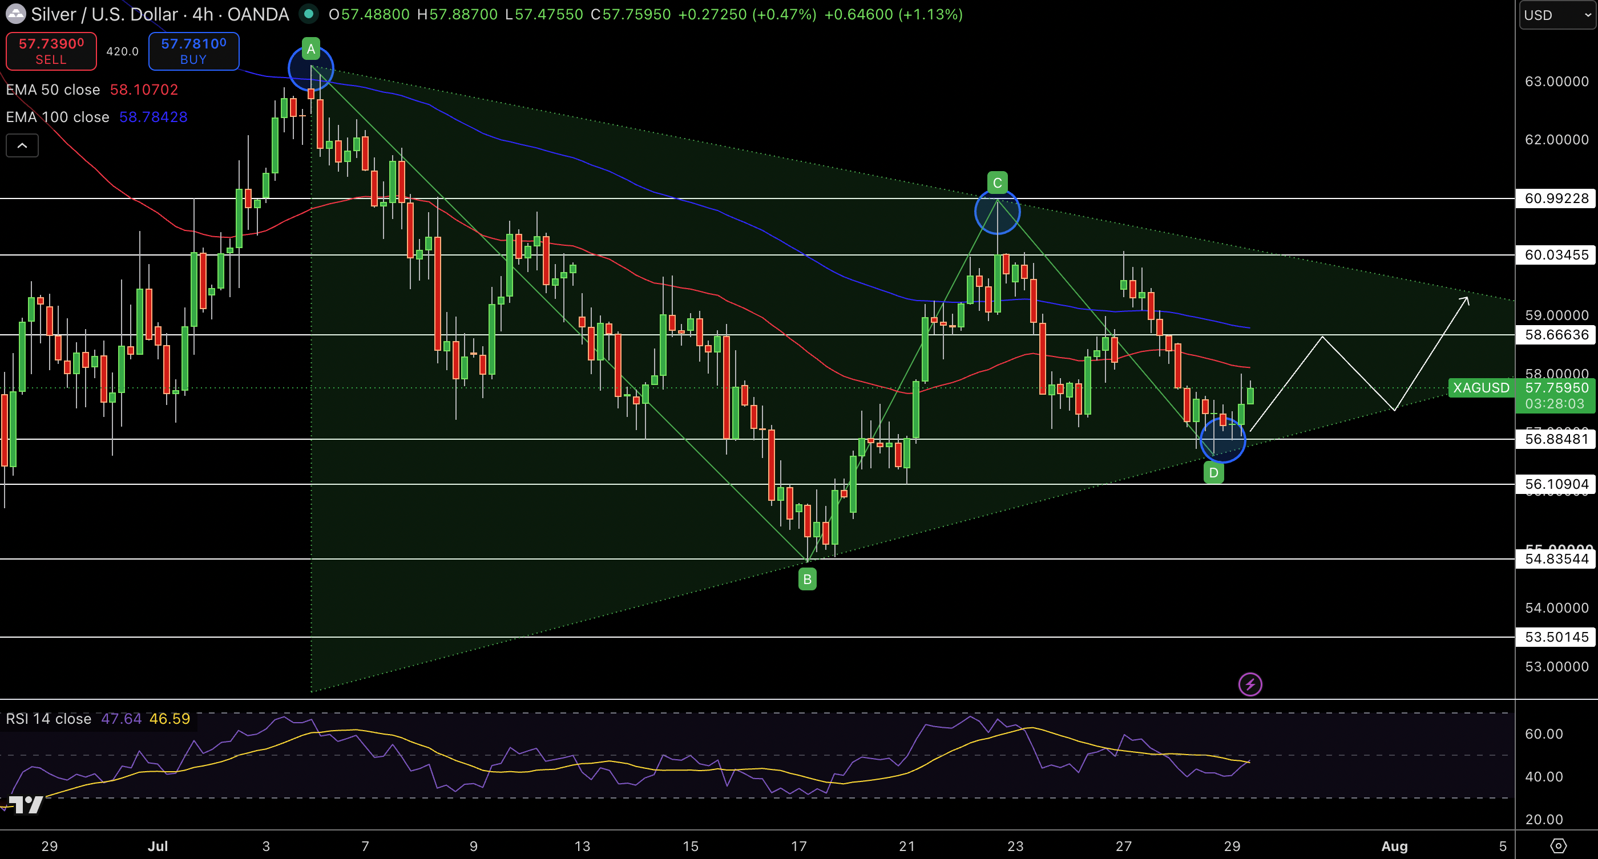
Task: Click the current price 57.75950 countdown label
Action: (1556, 396)
